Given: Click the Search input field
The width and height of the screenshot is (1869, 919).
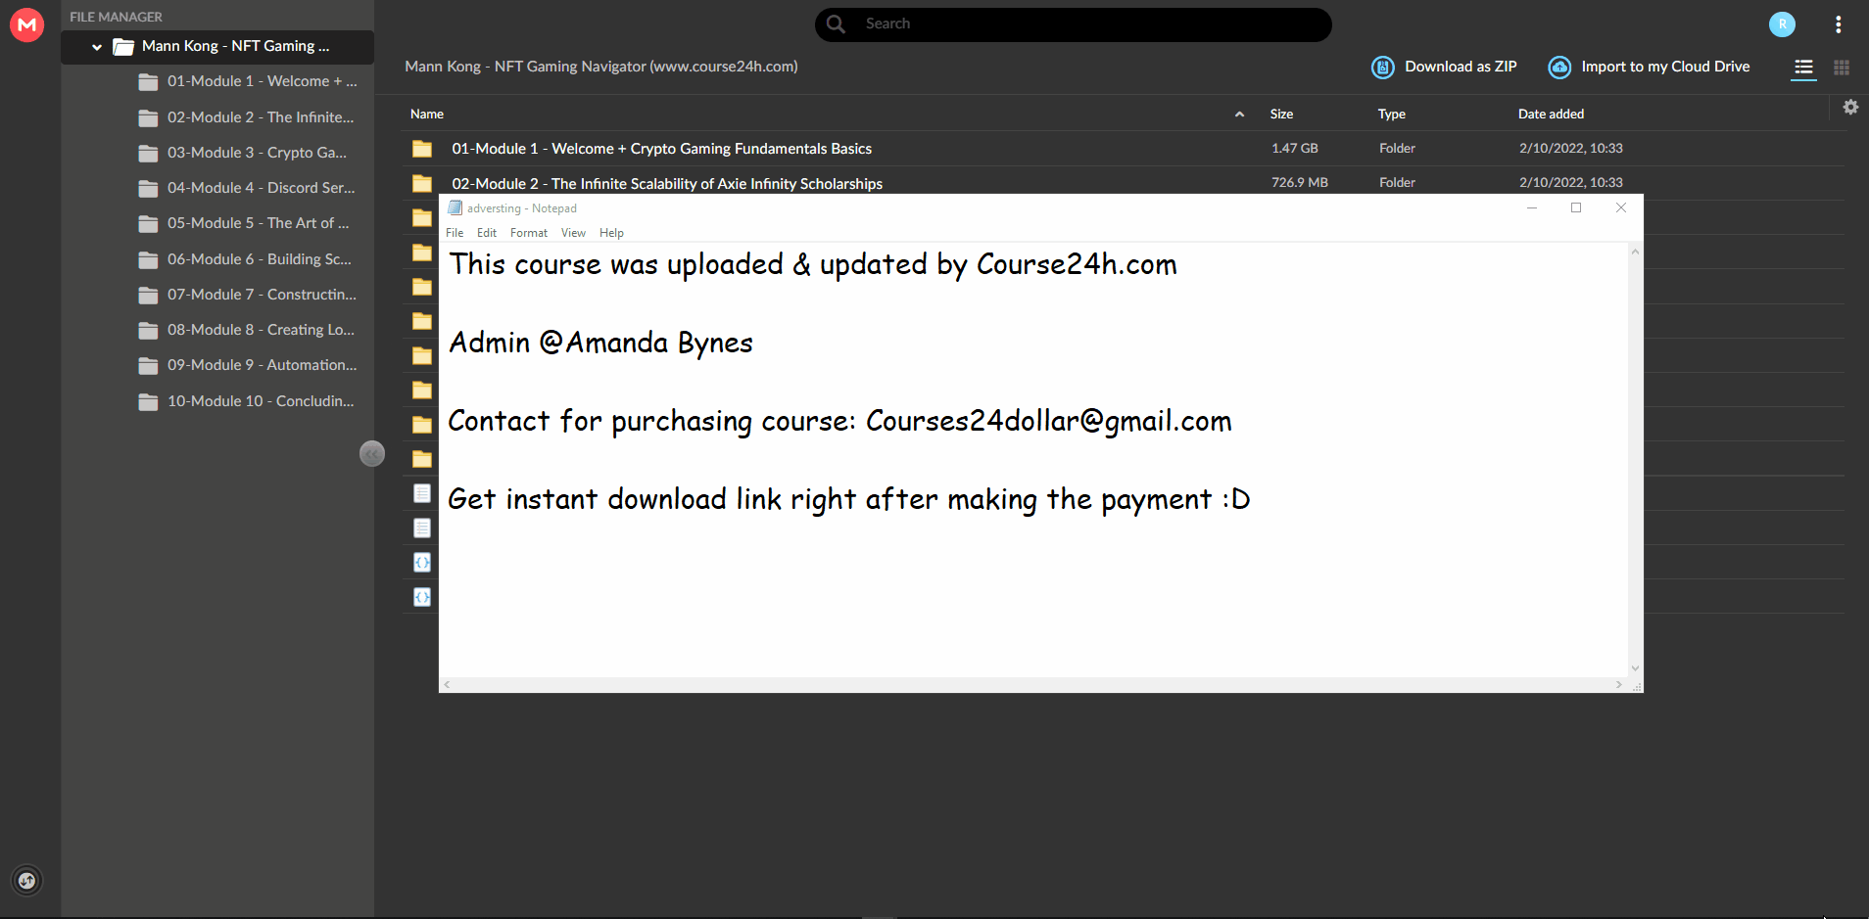Looking at the screenshot, I should 1073,24.
